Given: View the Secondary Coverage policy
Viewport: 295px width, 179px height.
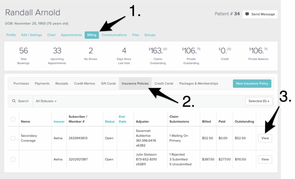Looking at the screenshot, I should (265, 138).
